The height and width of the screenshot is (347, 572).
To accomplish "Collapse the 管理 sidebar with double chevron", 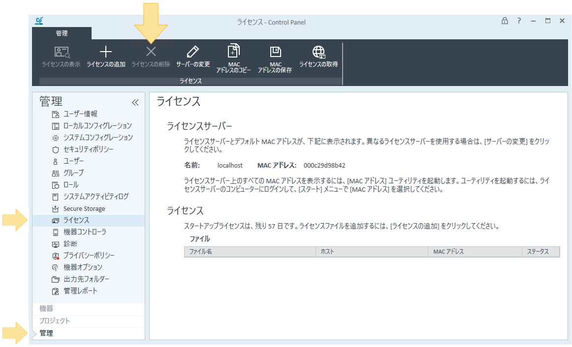I will [135, 102].
